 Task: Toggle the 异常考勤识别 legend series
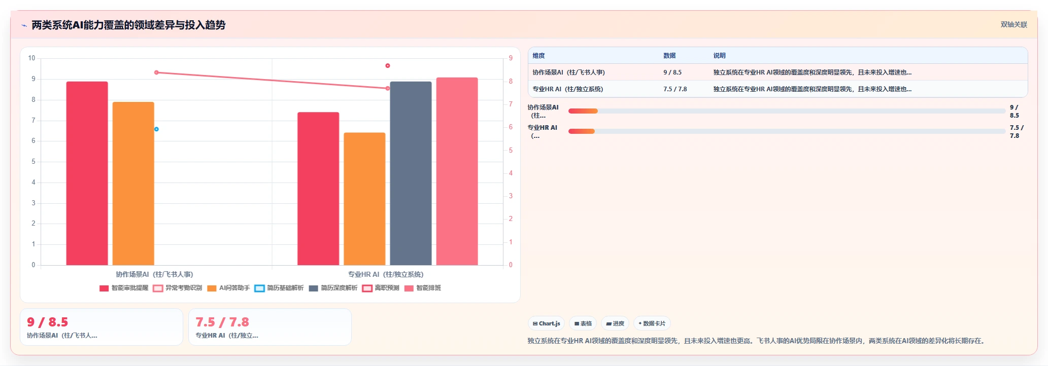tap(178, 288)
